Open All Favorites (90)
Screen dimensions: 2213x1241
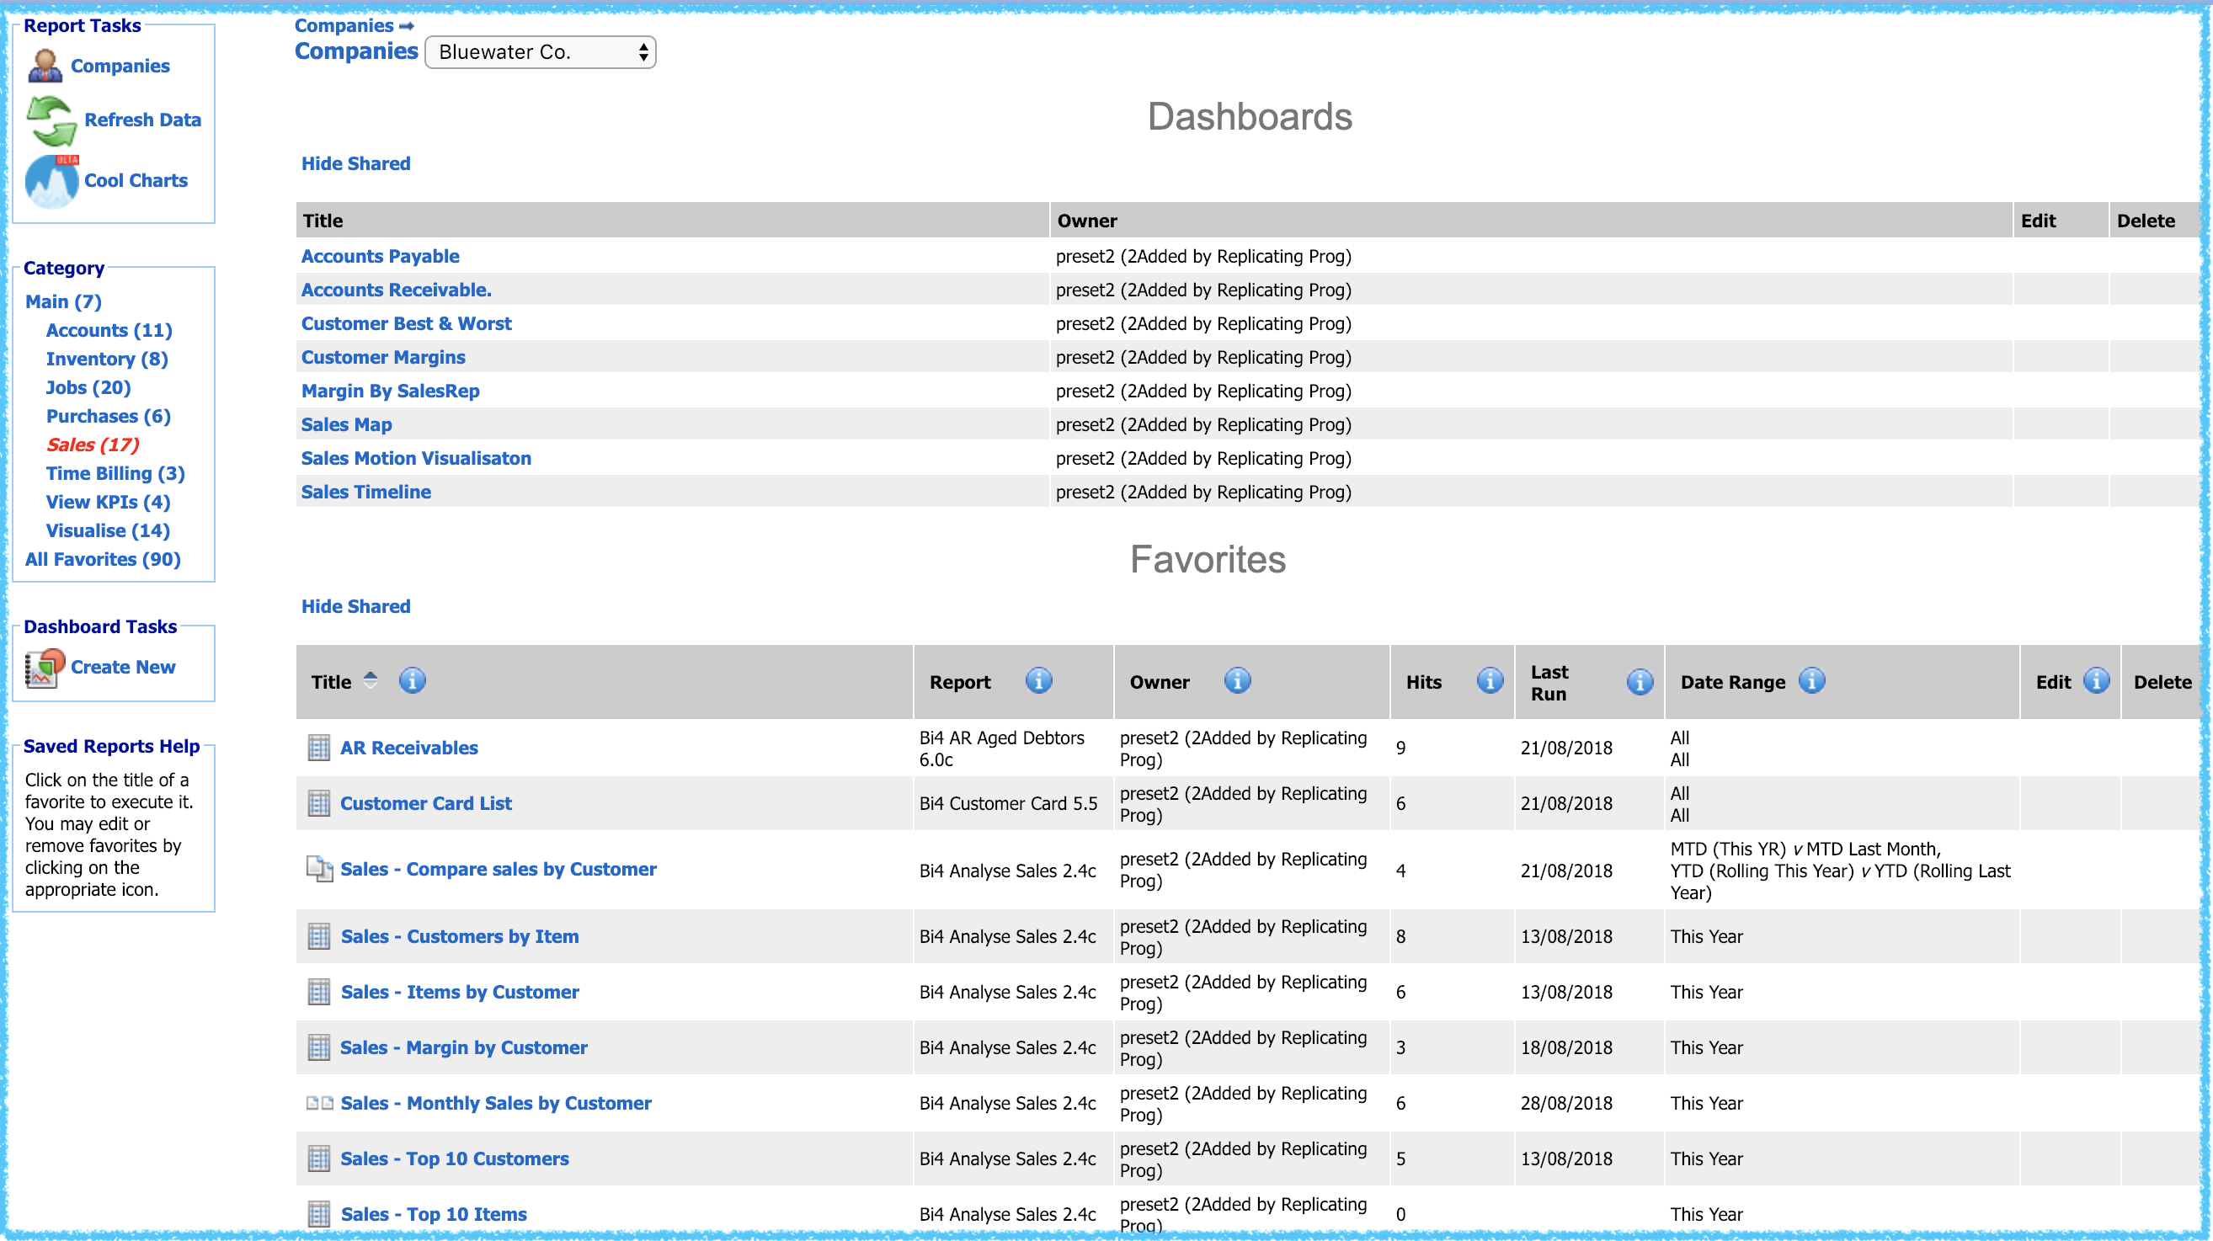pyautogui.click(x=103, y=560)
